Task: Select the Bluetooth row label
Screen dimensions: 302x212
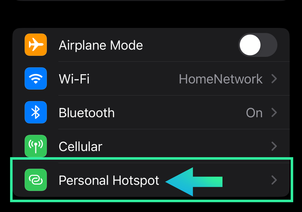Action: [87, 113]
